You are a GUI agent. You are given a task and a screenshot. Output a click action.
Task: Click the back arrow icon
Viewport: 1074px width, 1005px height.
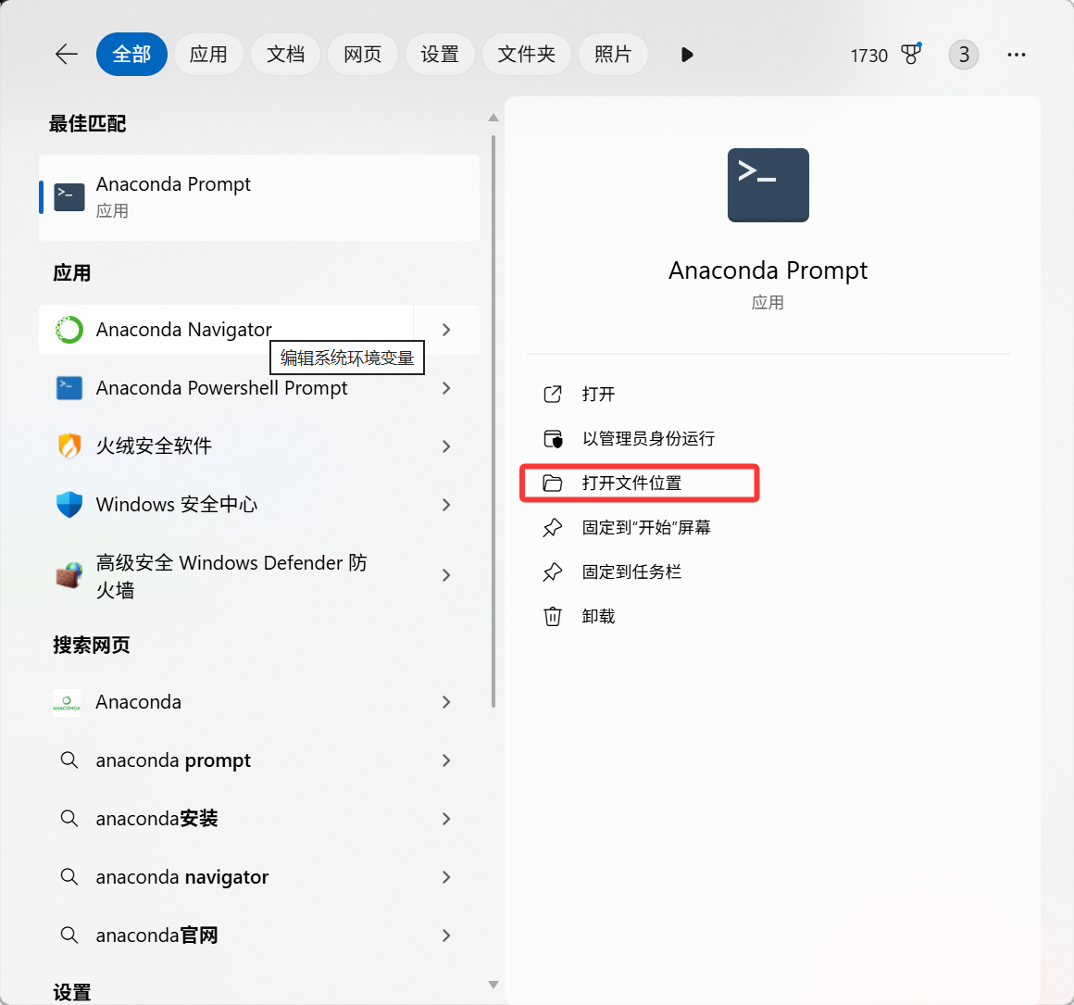pos(67,54)
